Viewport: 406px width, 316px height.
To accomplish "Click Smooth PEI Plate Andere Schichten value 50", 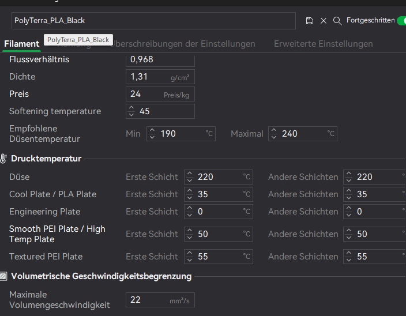I will click(x=362, y=234).
